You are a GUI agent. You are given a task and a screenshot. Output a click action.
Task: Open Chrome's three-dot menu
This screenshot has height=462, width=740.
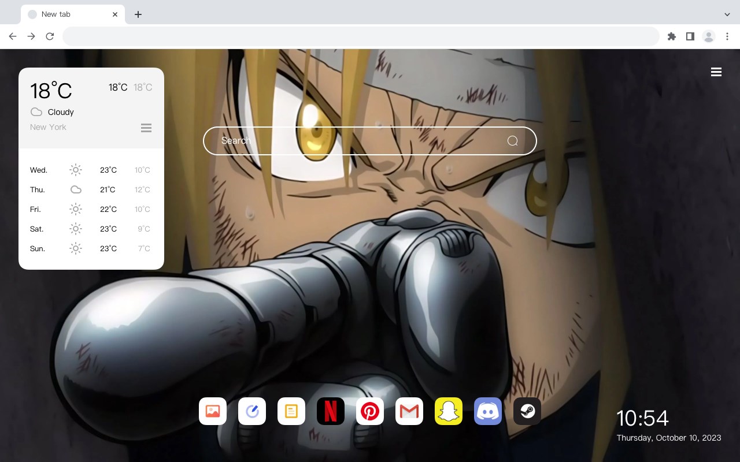pyautogui.click(x=727, y=36)
